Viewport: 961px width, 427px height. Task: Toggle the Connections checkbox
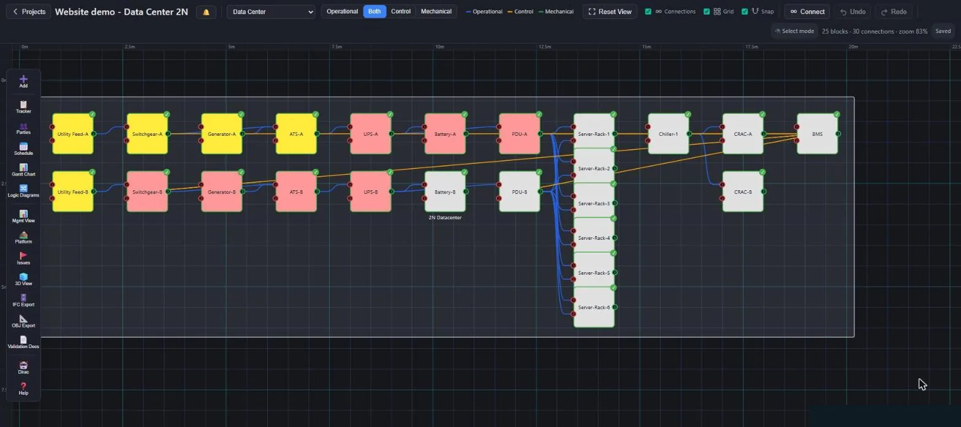(648, 12)
